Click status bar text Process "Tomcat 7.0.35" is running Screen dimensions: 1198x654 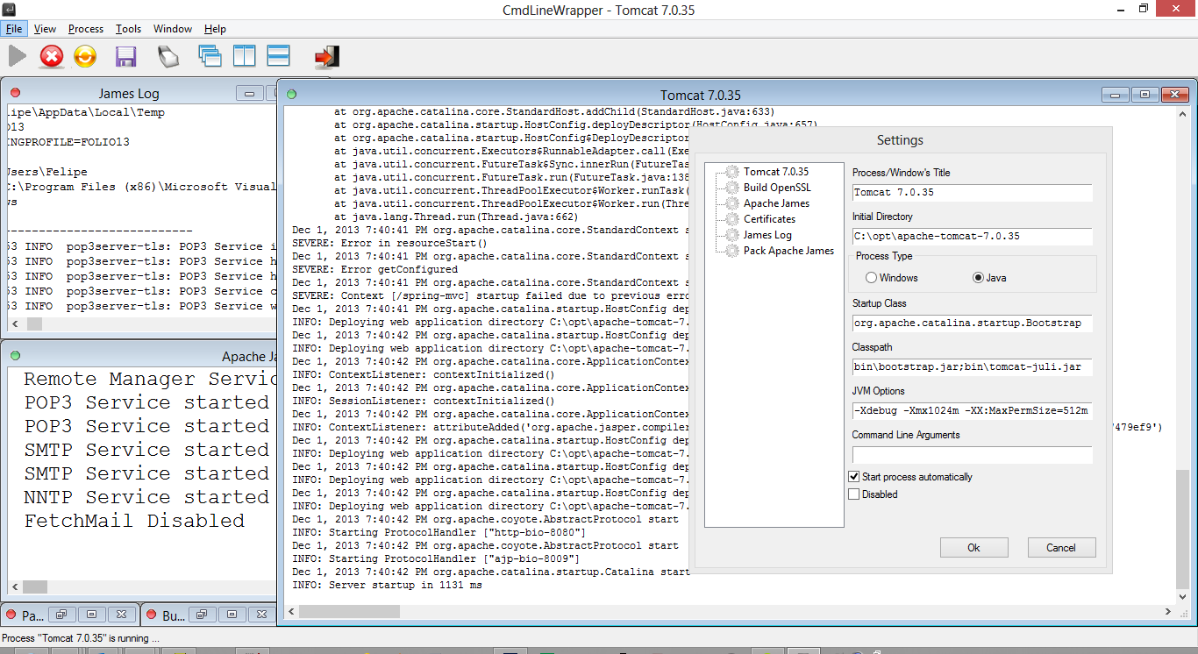pyautogui.click(x=81, y=638)
